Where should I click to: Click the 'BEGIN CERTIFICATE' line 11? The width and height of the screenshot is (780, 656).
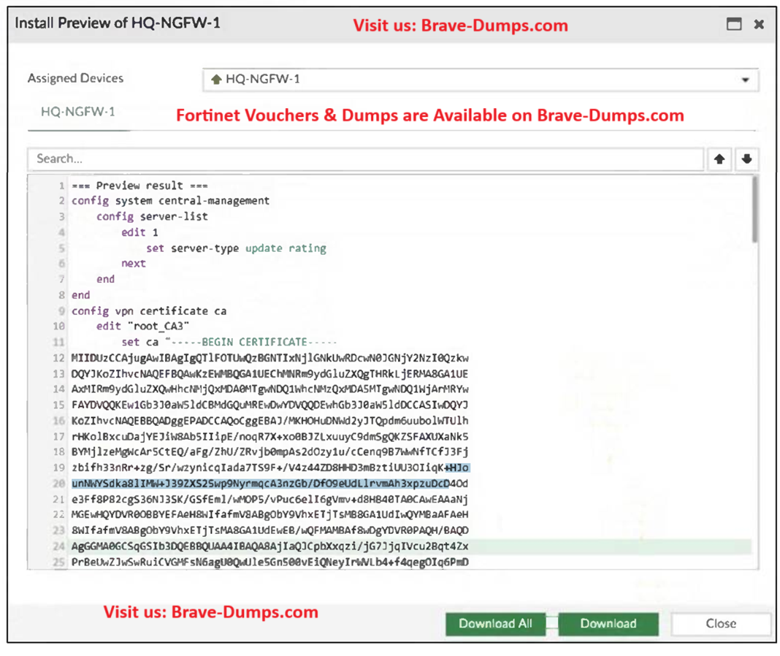[x=229, y=342]
